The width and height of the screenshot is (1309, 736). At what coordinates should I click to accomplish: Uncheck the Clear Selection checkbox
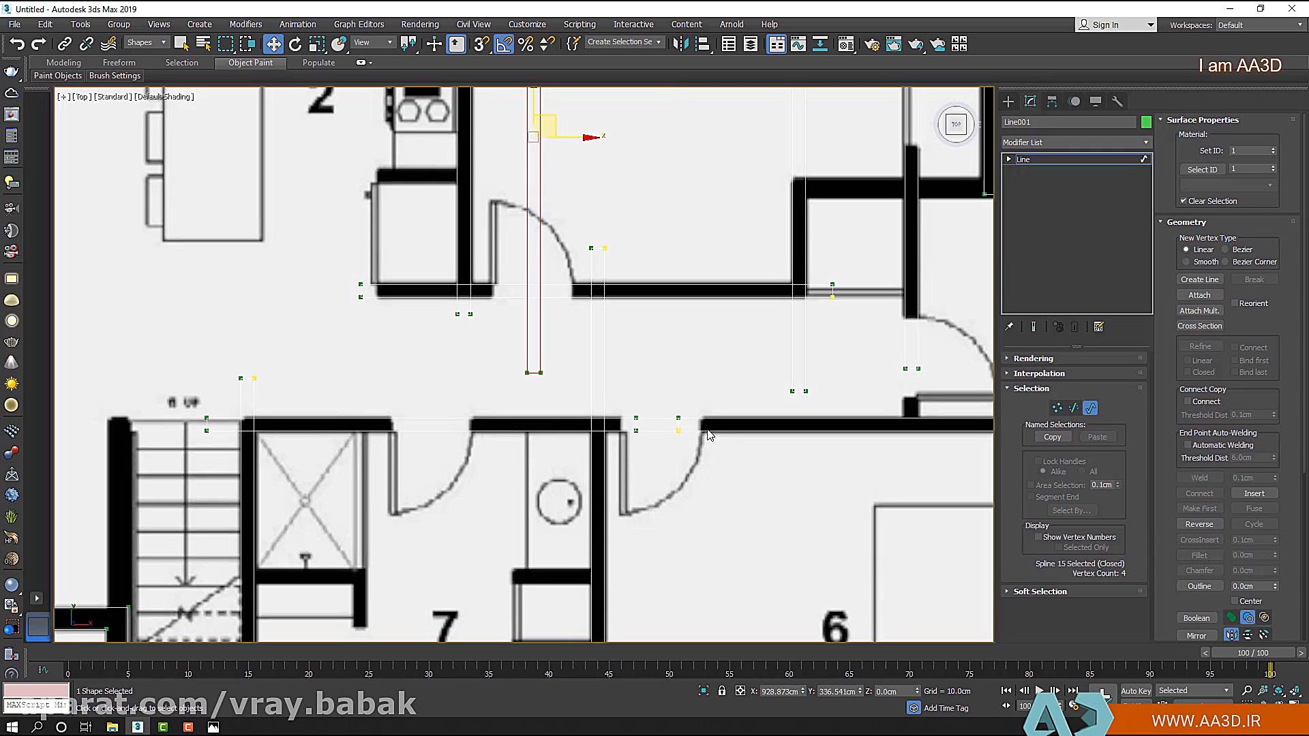1184,201
